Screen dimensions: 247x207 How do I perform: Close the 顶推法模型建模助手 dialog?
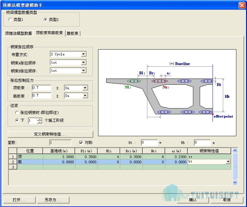(242, 5)
